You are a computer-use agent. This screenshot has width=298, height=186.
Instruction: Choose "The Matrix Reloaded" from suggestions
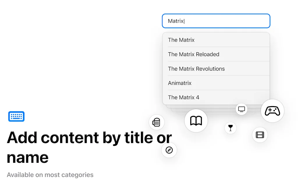click(x=194, y=54)
